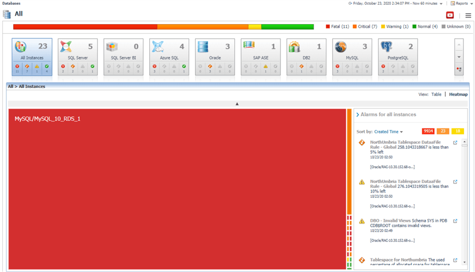The height and width of the screenshot is (272, 475).
Task: Filter All Instances by fatal status icon
Action: click(x=17, y=66)
